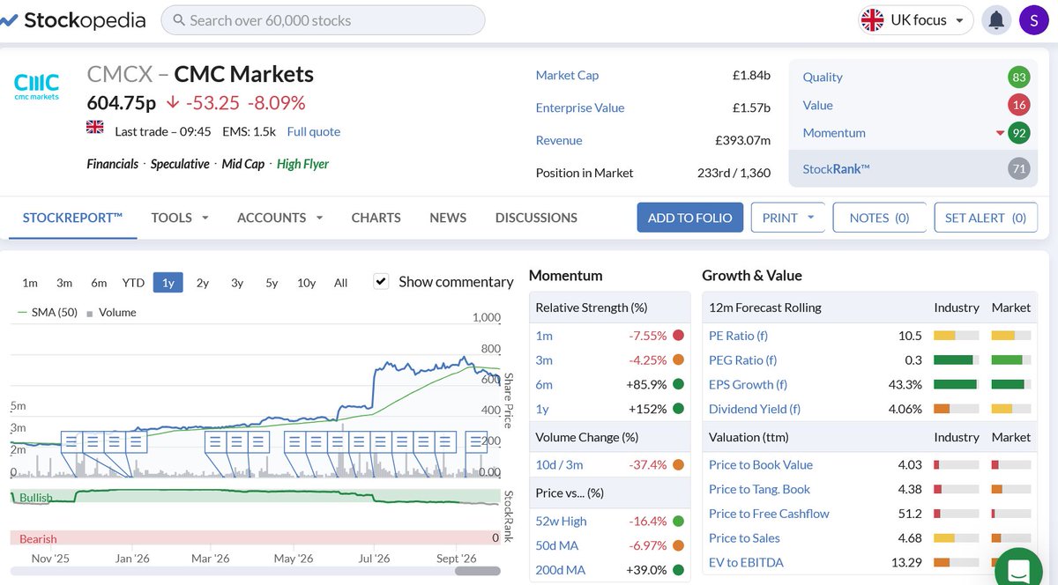
Task: Open the CHARTS tab
Action: pyautogui.click(x=376, y=218)
